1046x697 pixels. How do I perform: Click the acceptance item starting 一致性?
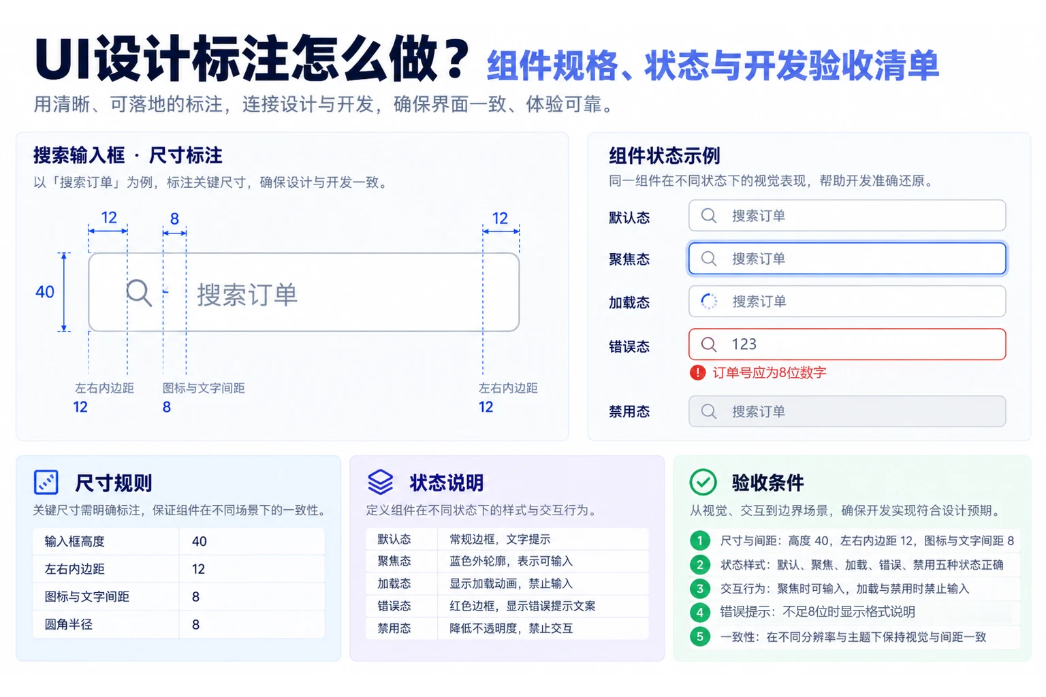[853, 637]
